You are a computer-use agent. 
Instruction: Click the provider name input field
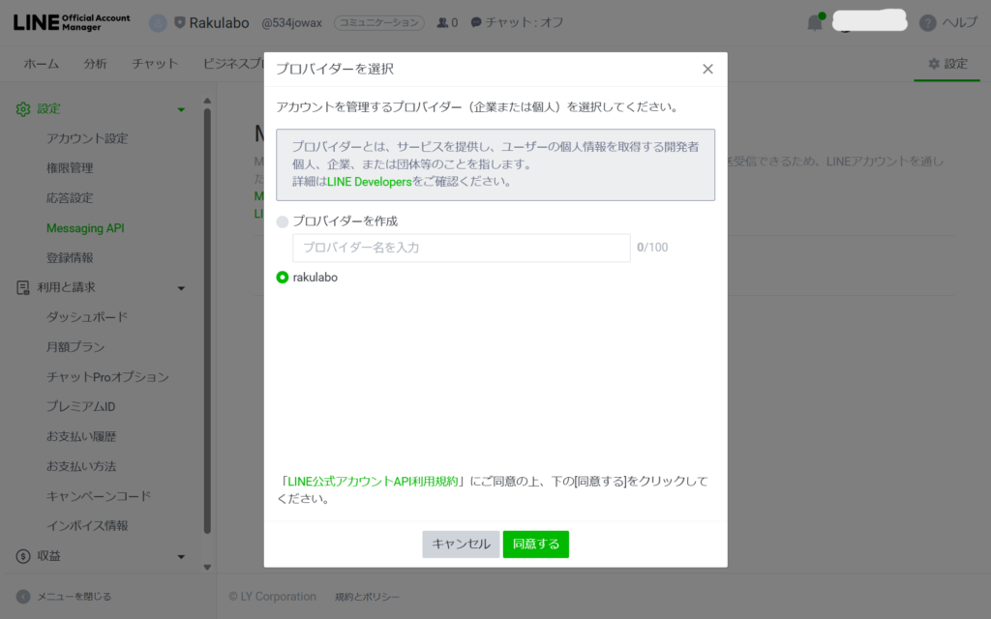pyautogui.click(x=461, y=248)
